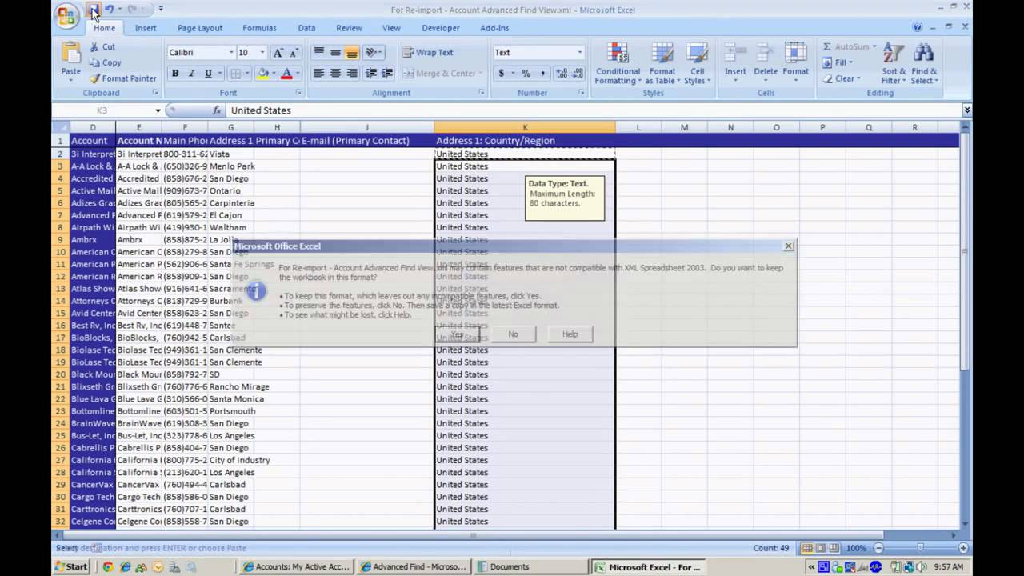Switch to Review tab
The image size is (1024, 576).
(349, 28)
